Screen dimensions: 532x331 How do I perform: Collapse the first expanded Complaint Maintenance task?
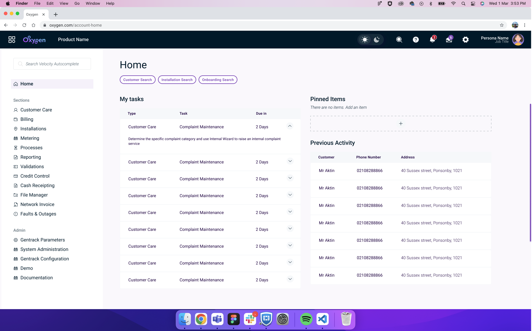pos(290,126)
